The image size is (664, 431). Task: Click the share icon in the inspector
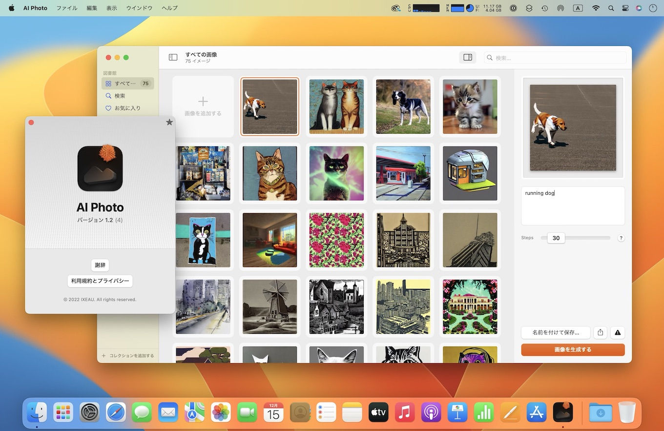point(601,332)
